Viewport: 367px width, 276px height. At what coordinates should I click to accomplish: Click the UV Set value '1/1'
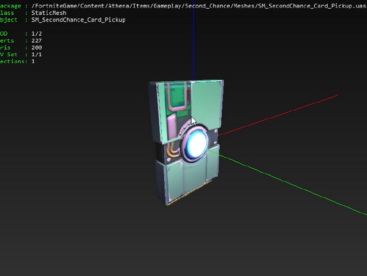pos(37,54)
